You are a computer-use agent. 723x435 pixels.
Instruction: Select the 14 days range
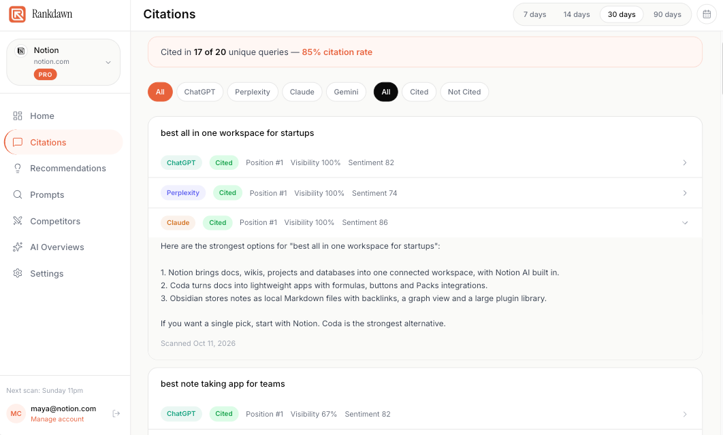tap(577, 14)
